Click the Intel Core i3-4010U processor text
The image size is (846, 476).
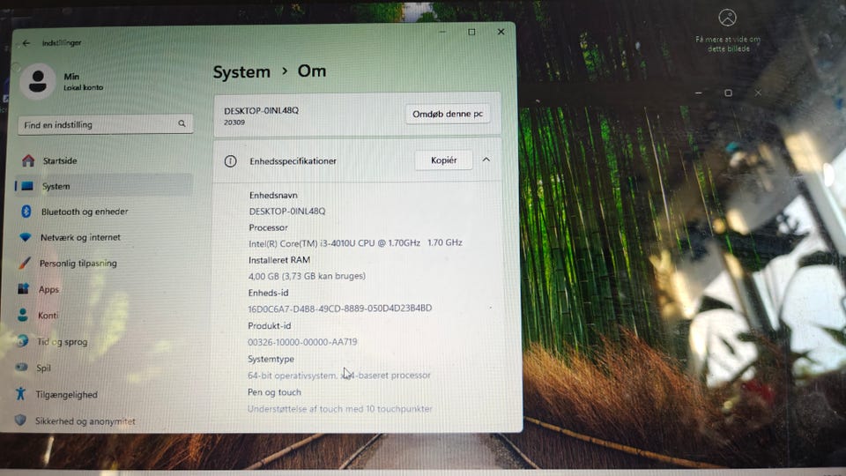(355, 243)
